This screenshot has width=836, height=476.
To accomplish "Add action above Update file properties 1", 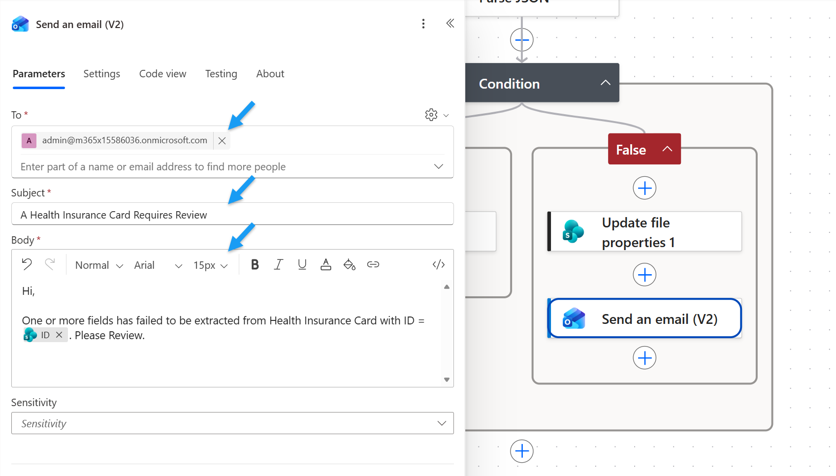I will point(644,188).
